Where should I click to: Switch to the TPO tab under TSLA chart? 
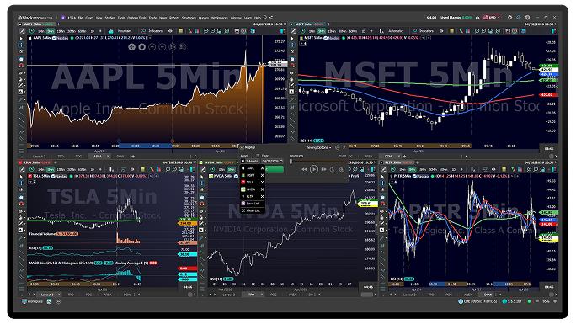click(71, 295)
